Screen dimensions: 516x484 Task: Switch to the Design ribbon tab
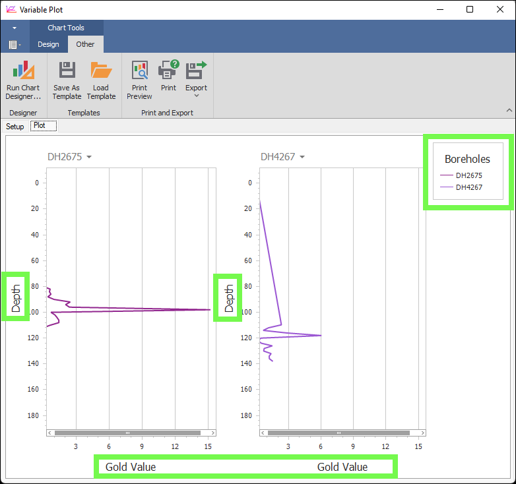48,45
